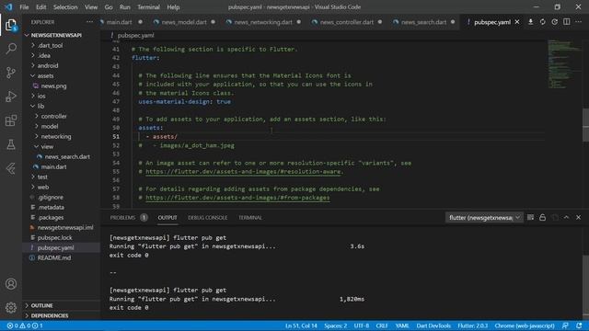Close the bottom panel

(579, 217)
